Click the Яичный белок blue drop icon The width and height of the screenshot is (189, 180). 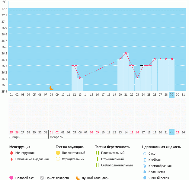145,178
